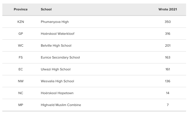Click the Wrote 2021 column header

pos(167,9)
